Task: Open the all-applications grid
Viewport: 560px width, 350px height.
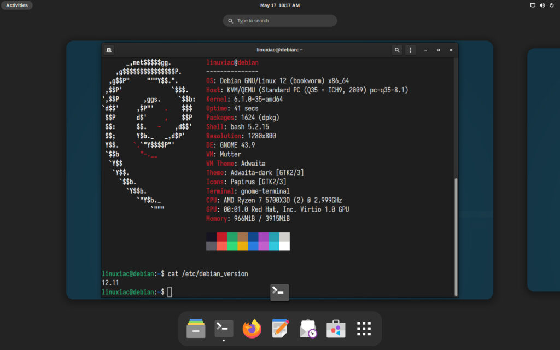Action: pos(364,329)
